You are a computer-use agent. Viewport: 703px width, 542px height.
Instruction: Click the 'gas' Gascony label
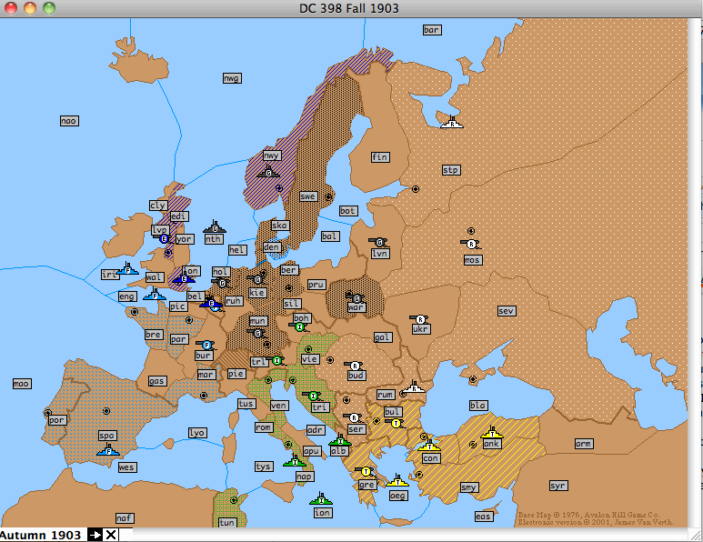coord(157,381)
